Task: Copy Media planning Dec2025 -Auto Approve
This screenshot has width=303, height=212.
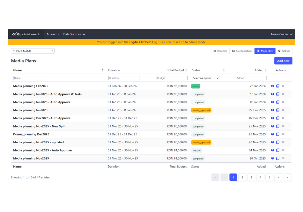Action: 278,118
